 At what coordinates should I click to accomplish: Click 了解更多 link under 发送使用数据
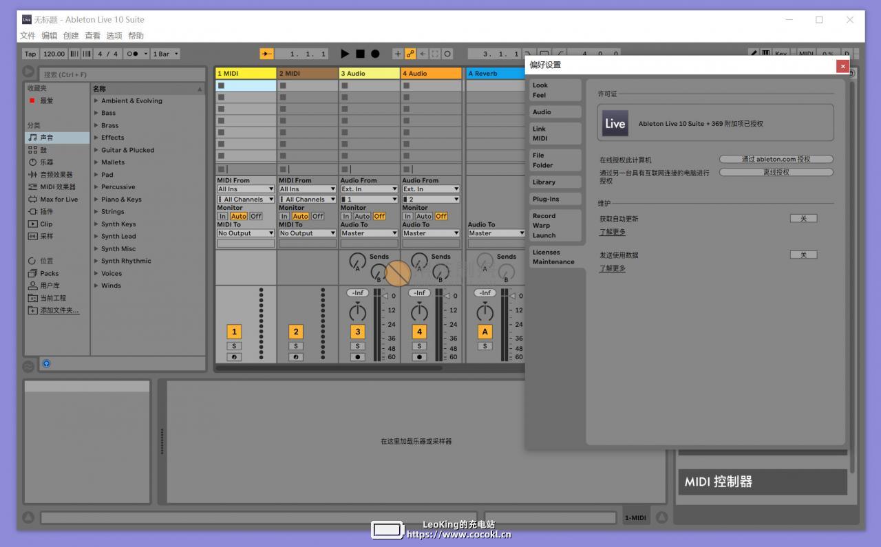point(613,268)
